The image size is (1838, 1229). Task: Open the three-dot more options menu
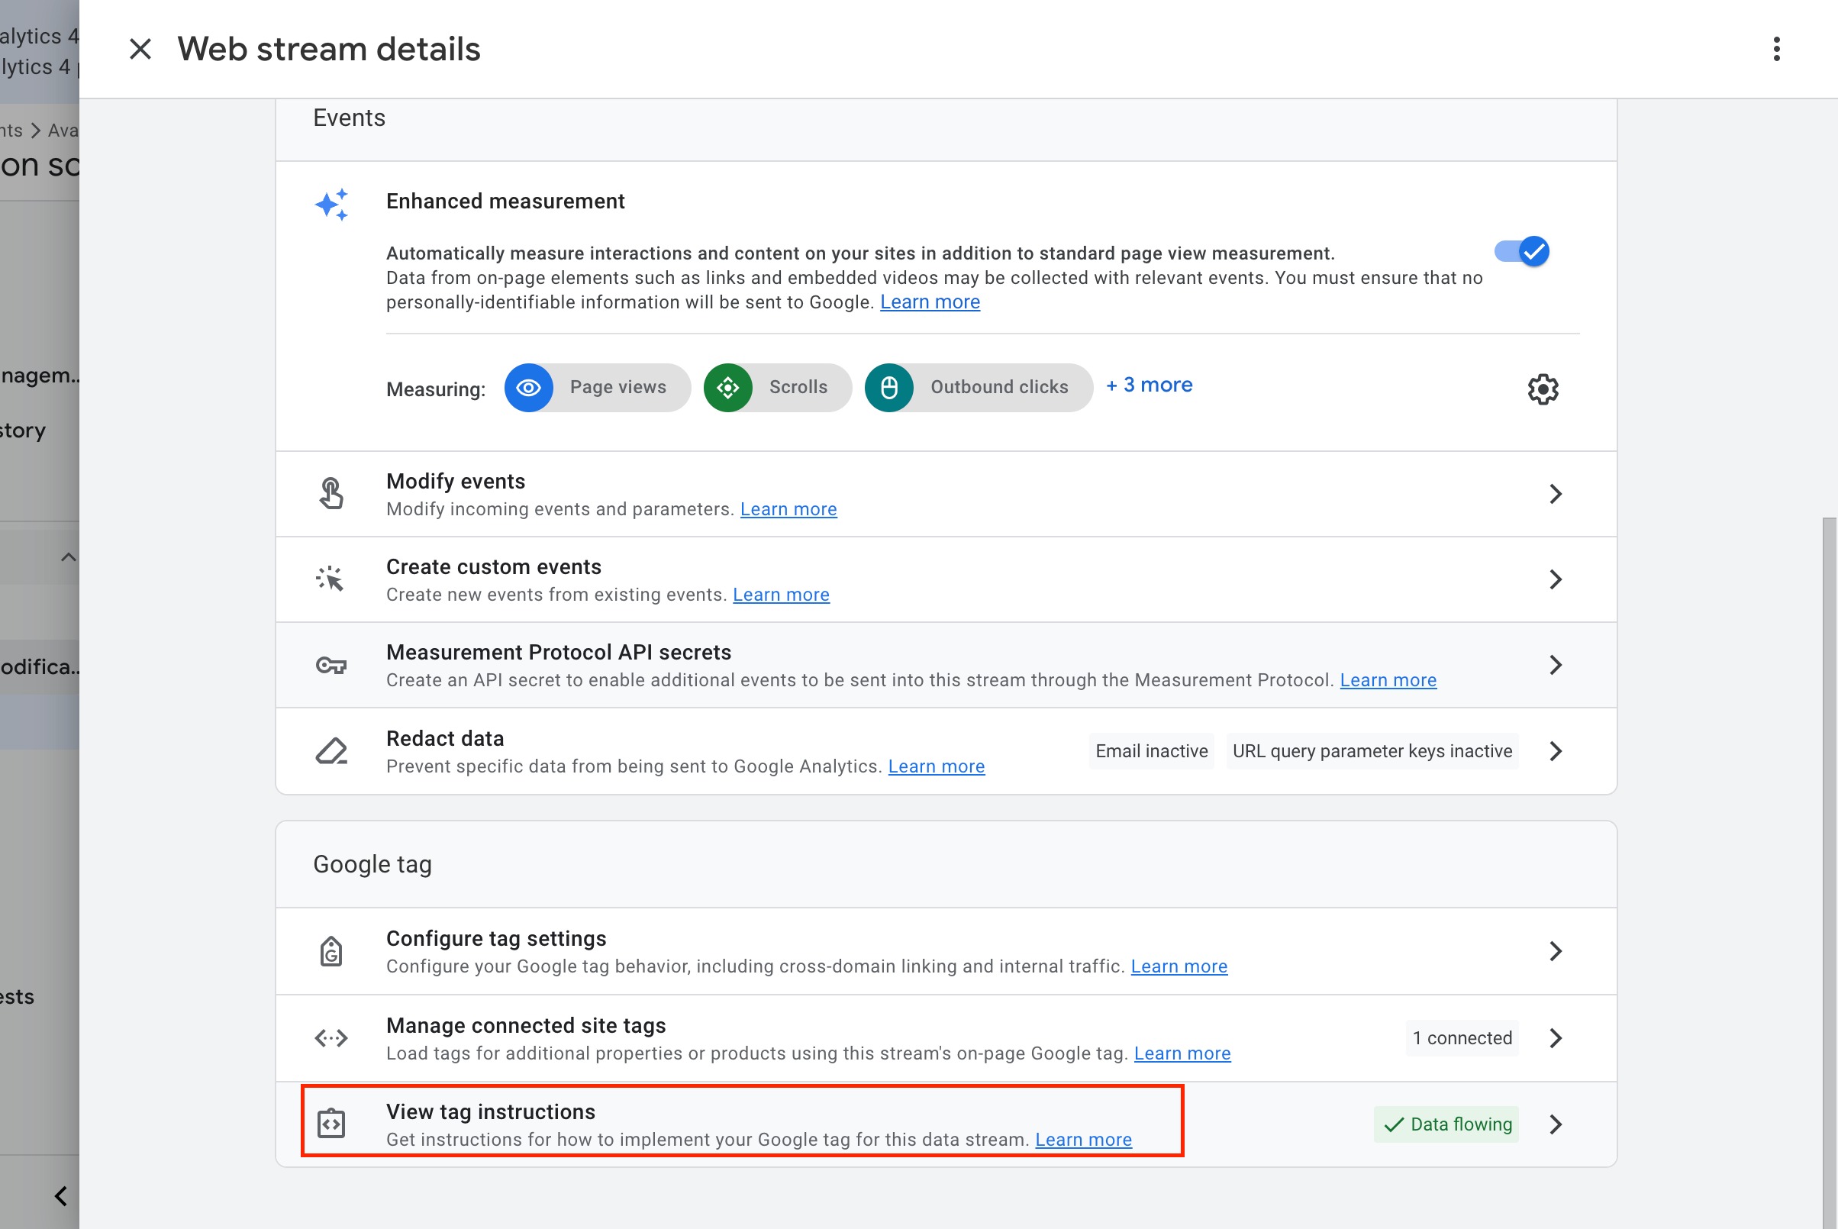coord(1776,49)
